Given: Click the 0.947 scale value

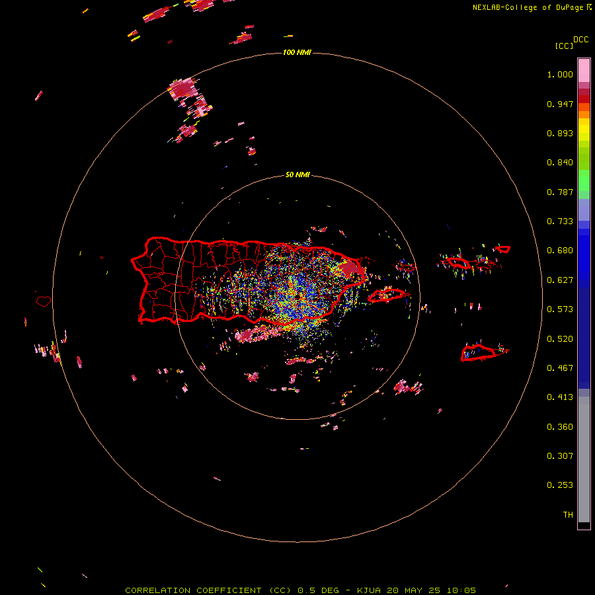Looking at the screenshot, I should tap(560, 104).
